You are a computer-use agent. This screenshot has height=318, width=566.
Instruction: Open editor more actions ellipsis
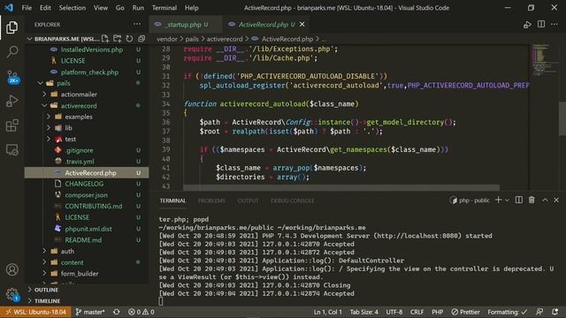[x=555, y=24]
